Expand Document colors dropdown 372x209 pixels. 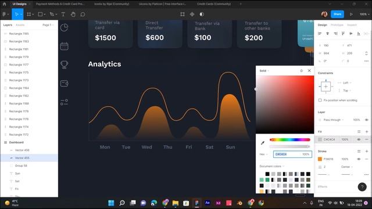[271, 167]
